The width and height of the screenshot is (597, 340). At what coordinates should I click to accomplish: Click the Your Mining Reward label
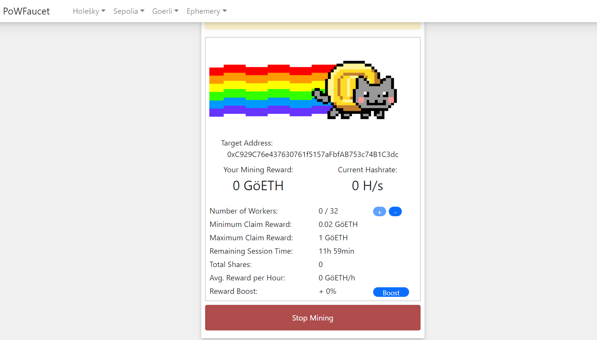point(258,170)
